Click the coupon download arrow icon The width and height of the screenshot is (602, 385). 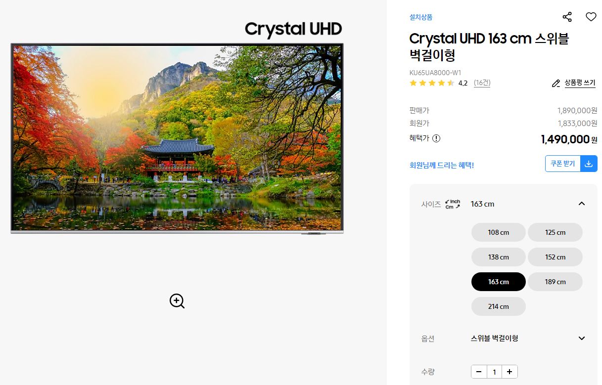(x=589, y=164)
